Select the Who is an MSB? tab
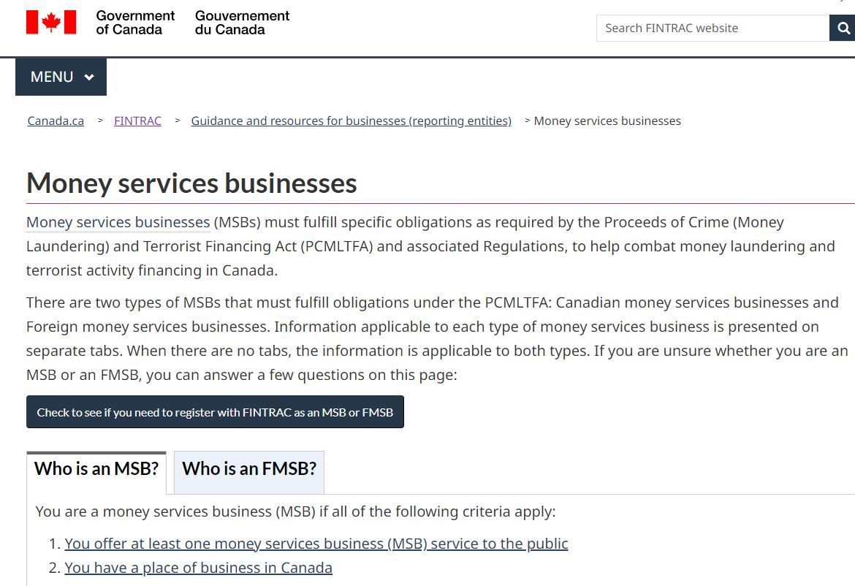 [96, 469]
